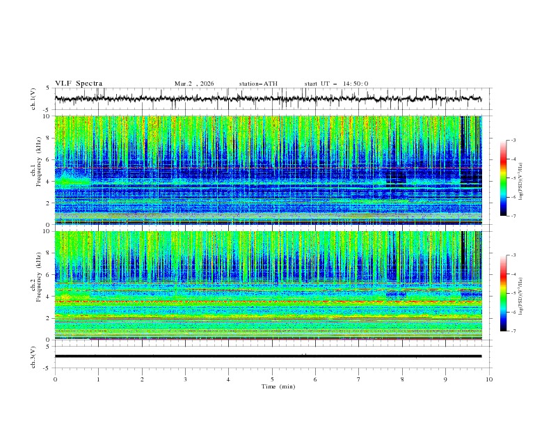Screen dimensions: 551x426
Task: Click the time axis tick label '5'
Action: pos(272,379)
